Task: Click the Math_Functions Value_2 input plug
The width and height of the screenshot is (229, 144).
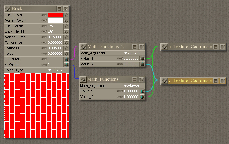Action: click(x=142, y=97)
